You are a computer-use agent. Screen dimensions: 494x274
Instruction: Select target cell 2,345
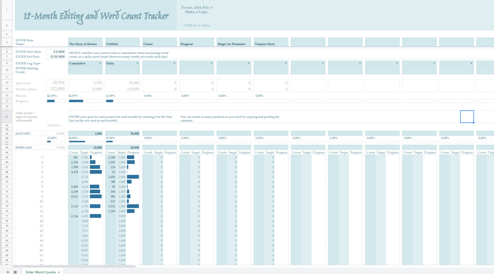[x=84, y=157]
